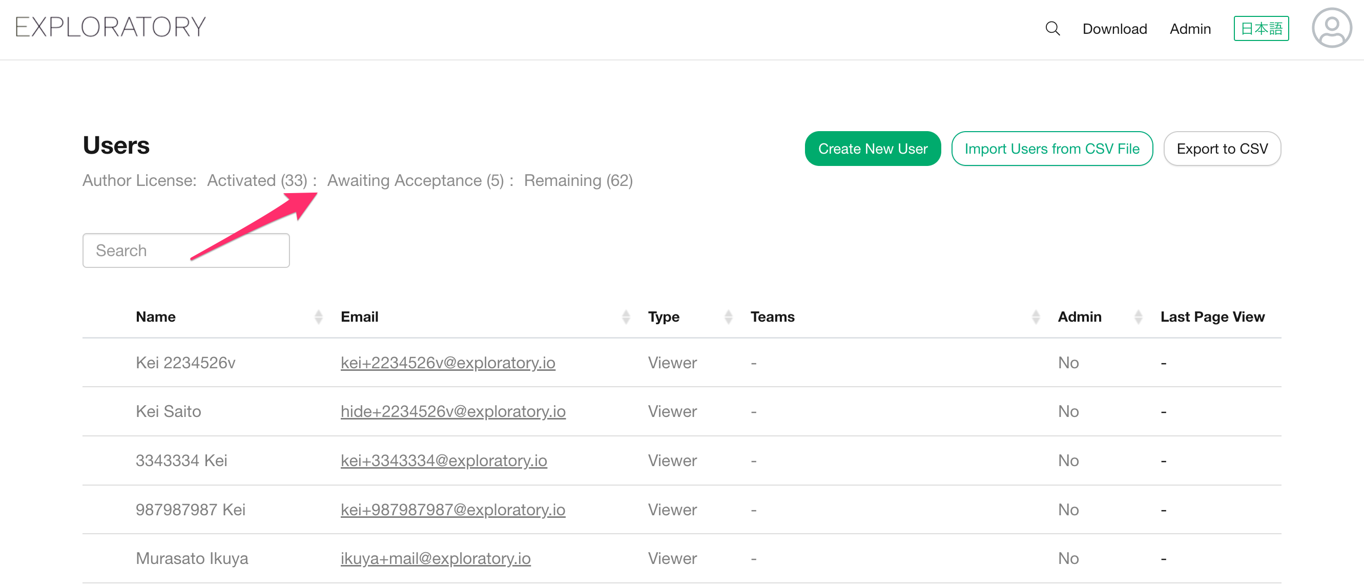
Task: Click the EXPLORATORY logo
Action: click(x=110, y=27)
